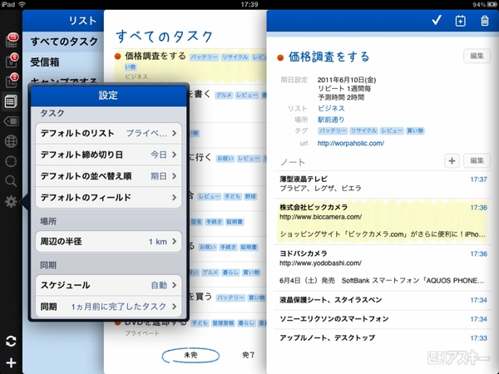Open note ソニーエリクソンのスマートフォン
Image resolution: width=499 pixels, height=374 pixels.
pyautogui.click(x=382, y=319)
